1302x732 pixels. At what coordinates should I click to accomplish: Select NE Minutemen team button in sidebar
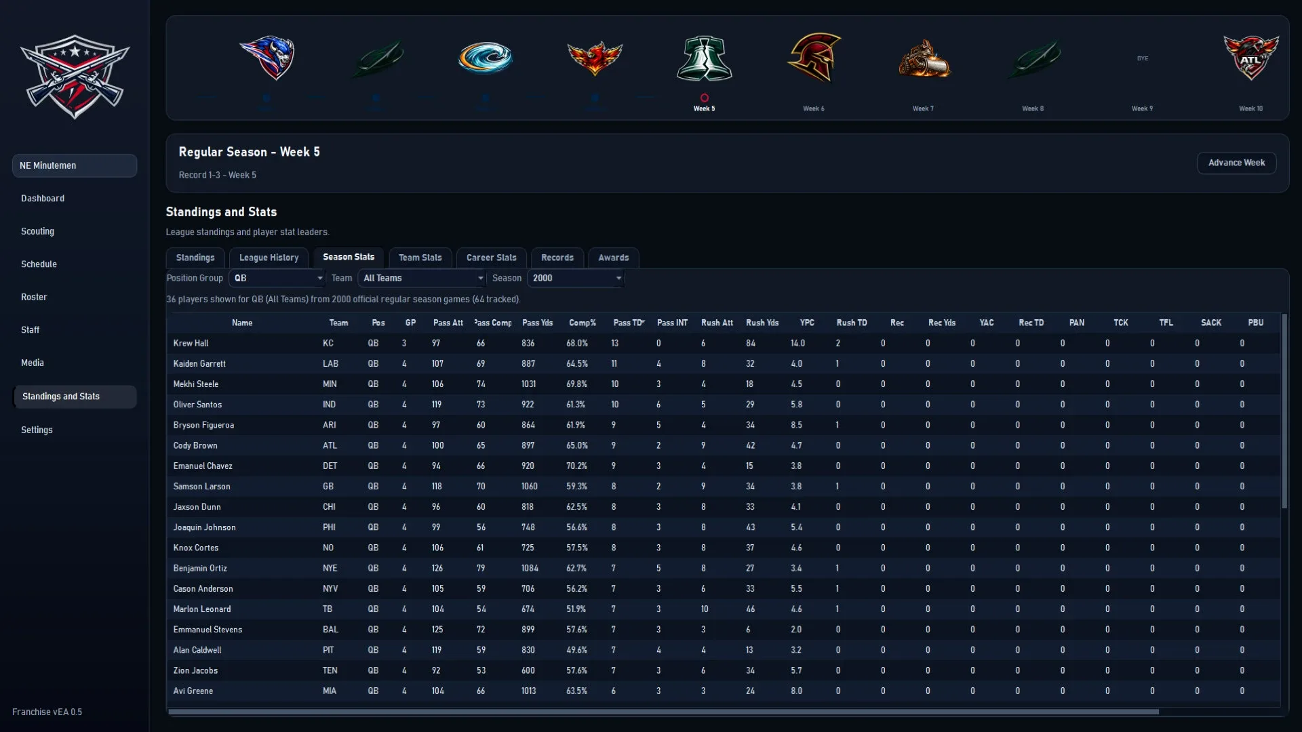pos(75,165)
